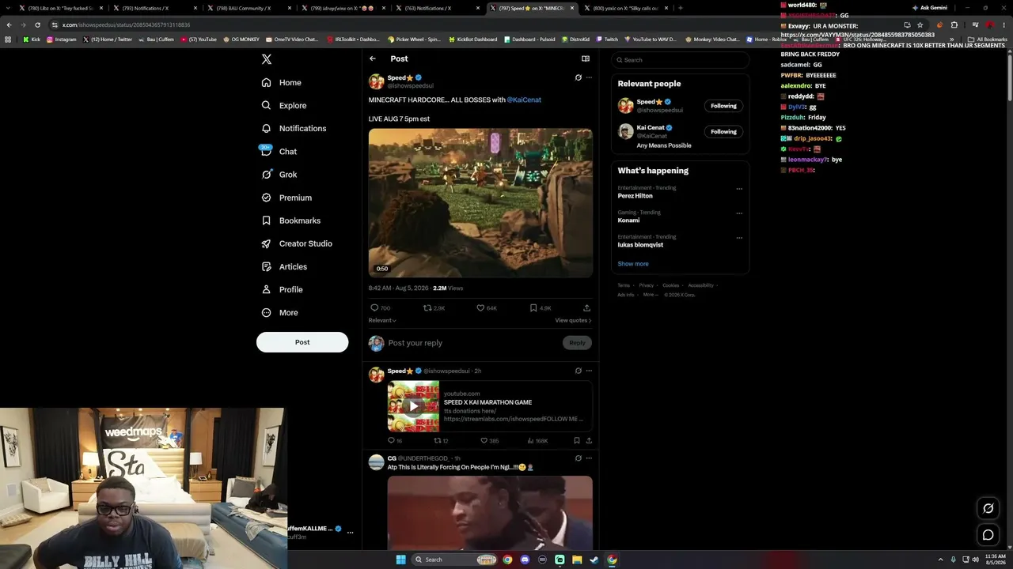This screenshot has height=569, width=1013.
Task: Click Show more under What's happening
Action: [x=633, y=264]
